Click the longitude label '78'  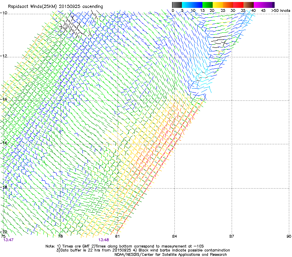(60, 236)
